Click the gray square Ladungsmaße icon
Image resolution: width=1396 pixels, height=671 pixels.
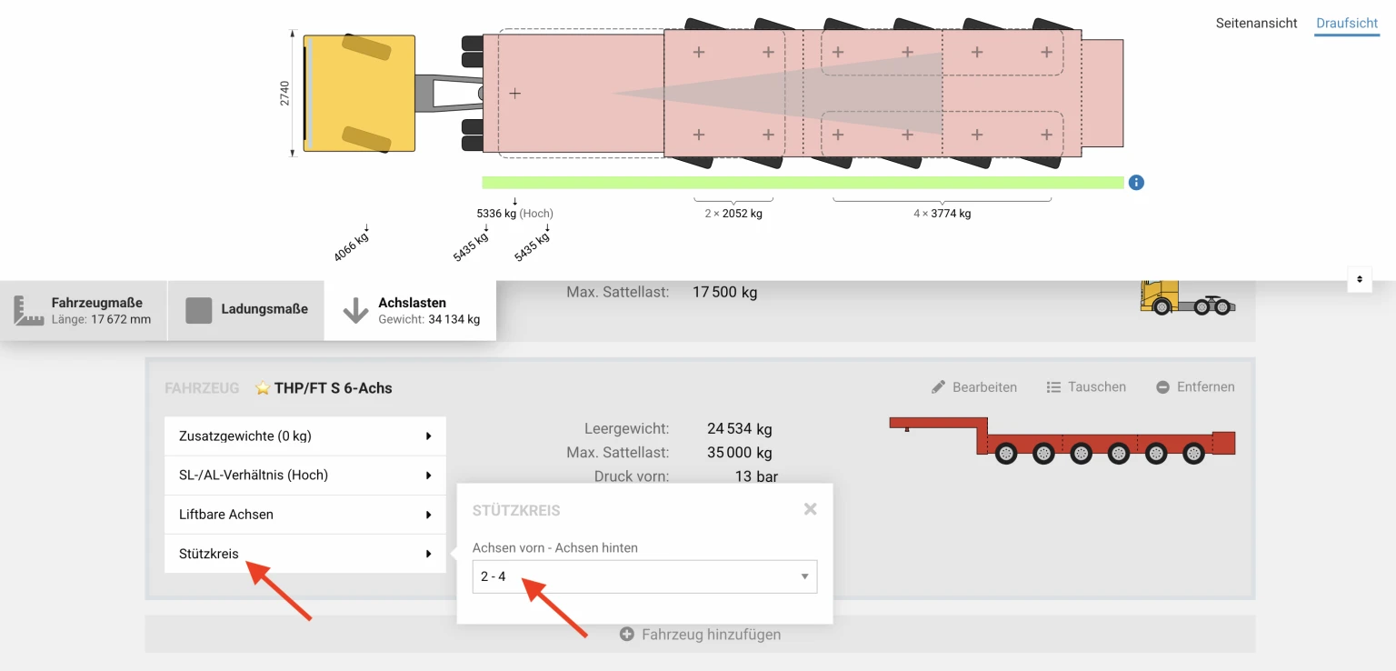[x=198, y=310]
